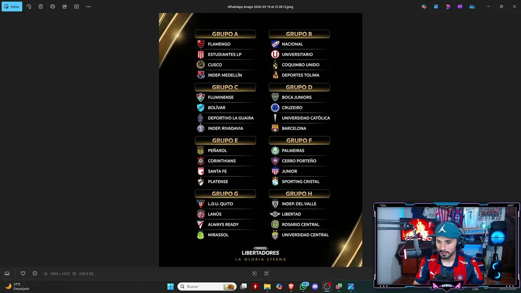Click the file name WhatsApp Image title

click(x=260, y=7)
